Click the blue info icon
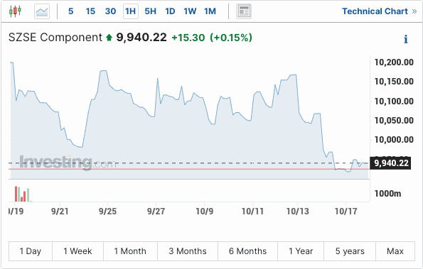The image size is (423, 269). coord(405,39)
